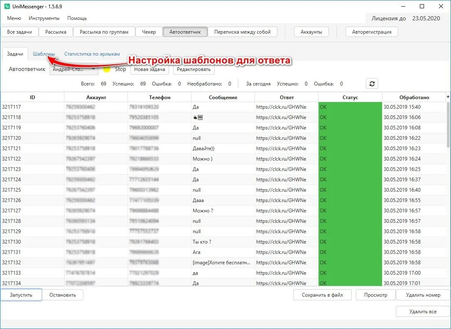
Task: Click the refresh statistics icon button
Action: click(372, 84)
